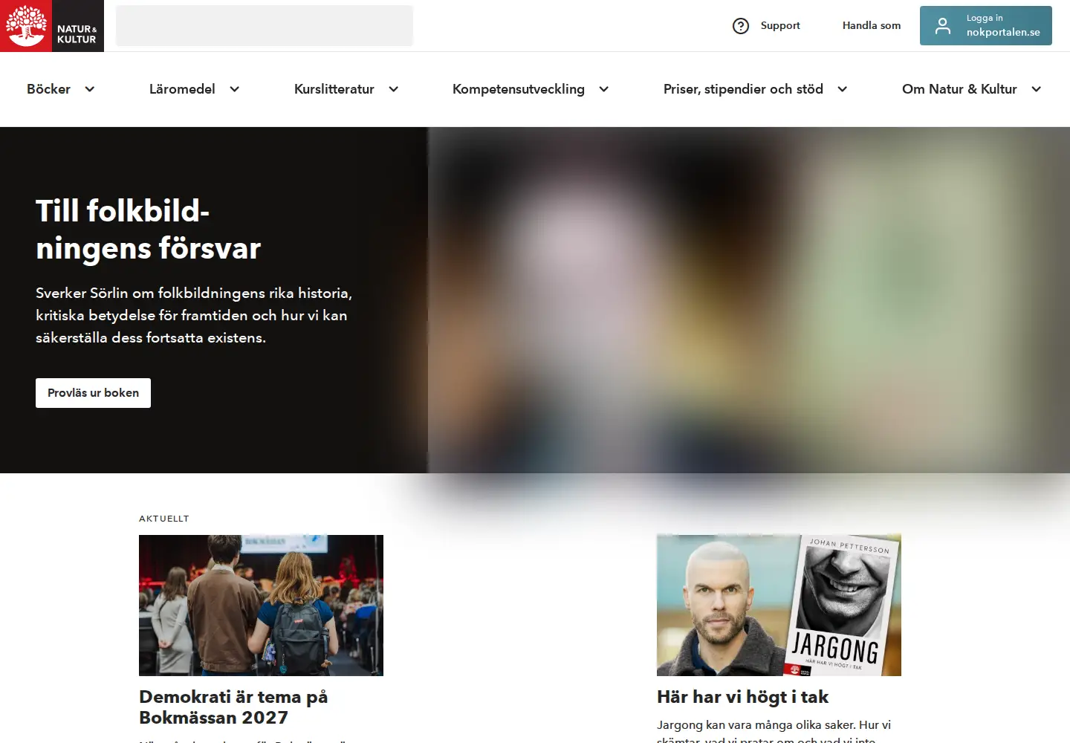Click Logga in nokportalen.se button
The image size is (1070, 743).
tap(986, 26)
